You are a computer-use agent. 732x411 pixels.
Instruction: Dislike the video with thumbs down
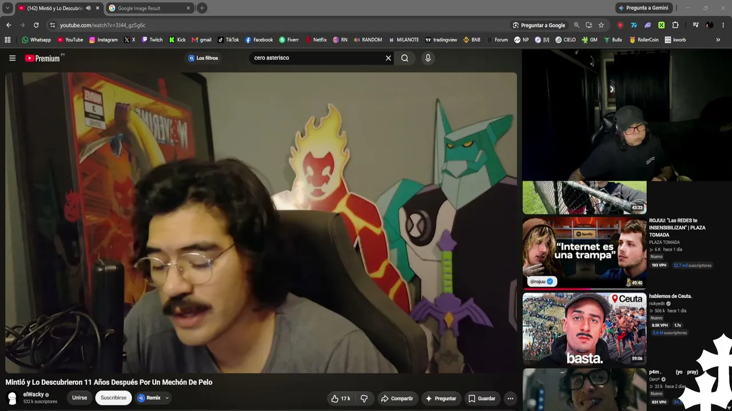pyautogui.click(x=364, y=398)
